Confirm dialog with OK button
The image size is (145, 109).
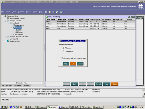(x=73, y=64)
